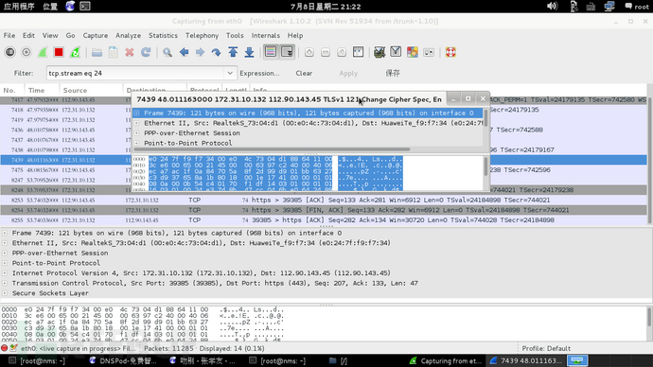The width and height of the screenshot is (653, 367).
Task: Click the popup details horizontal scrollbar
Action: coord(272,149)
